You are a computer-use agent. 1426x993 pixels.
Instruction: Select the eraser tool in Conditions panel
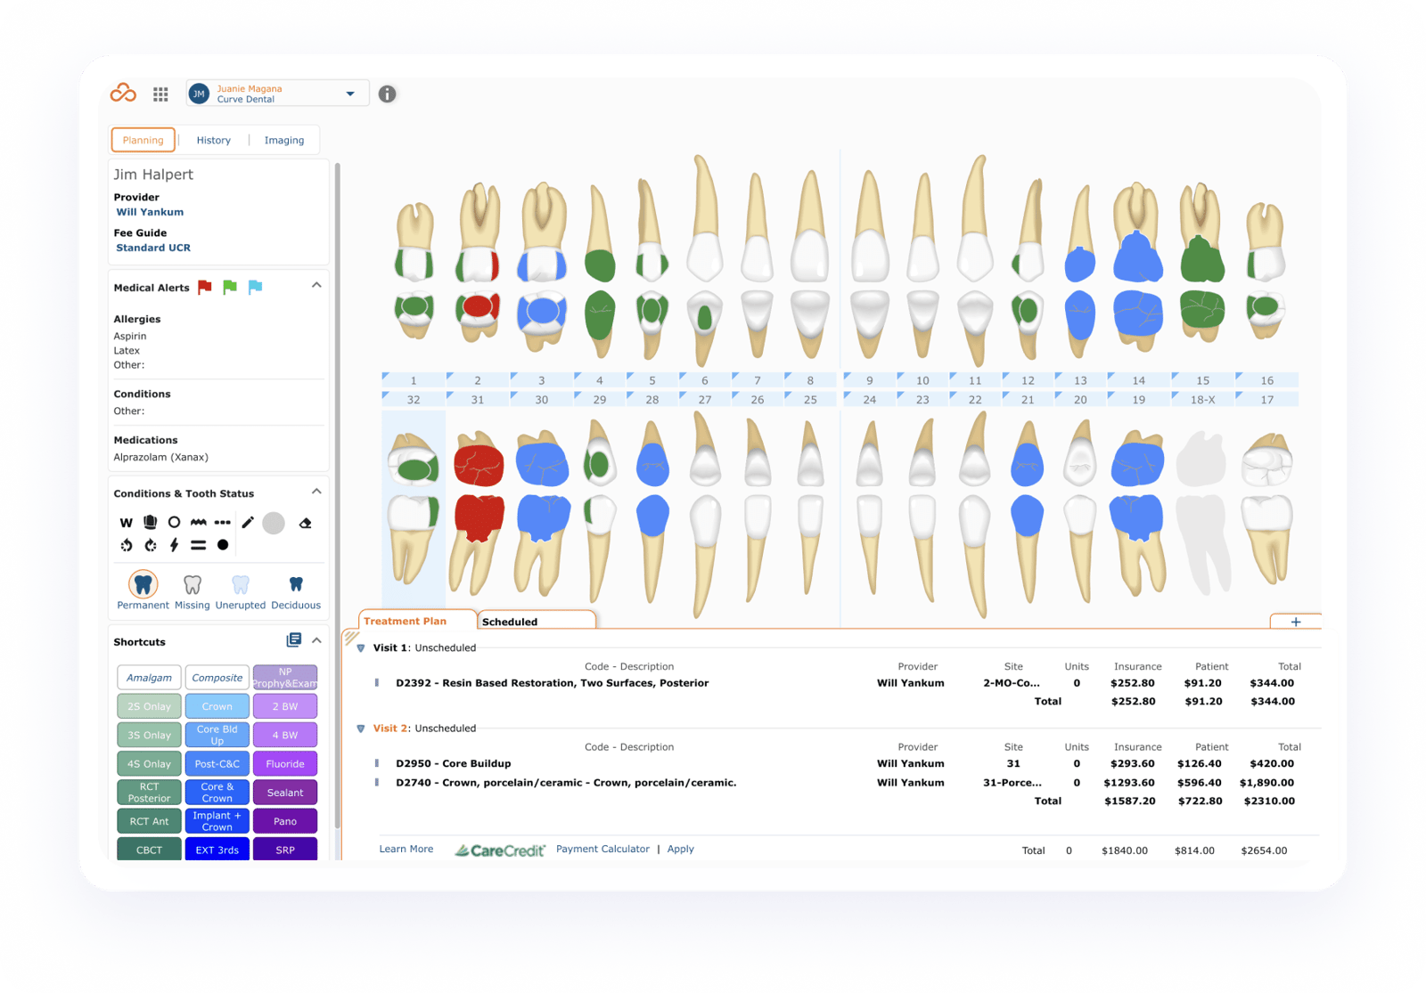tap(306, 525)
